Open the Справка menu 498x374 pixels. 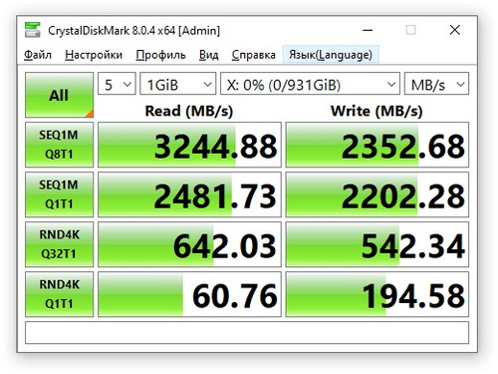click(254, 55)
